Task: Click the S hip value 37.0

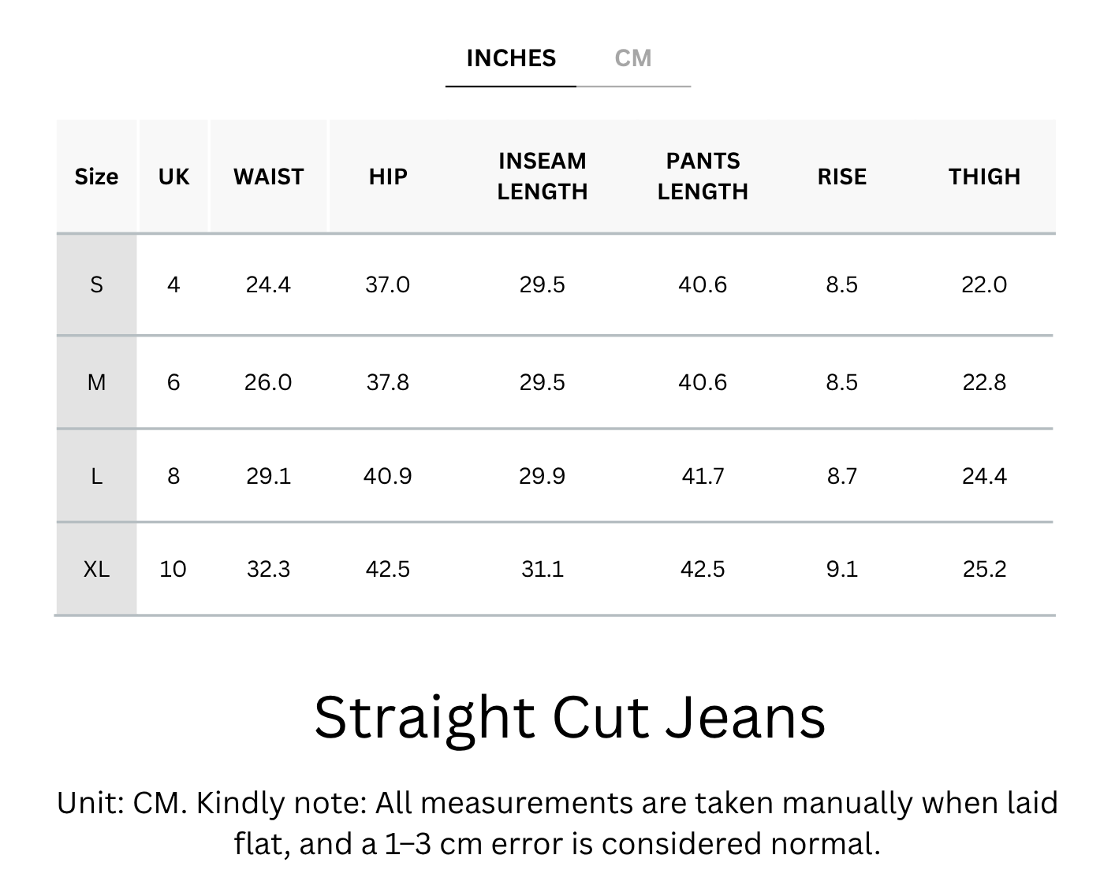Action: 388,284
